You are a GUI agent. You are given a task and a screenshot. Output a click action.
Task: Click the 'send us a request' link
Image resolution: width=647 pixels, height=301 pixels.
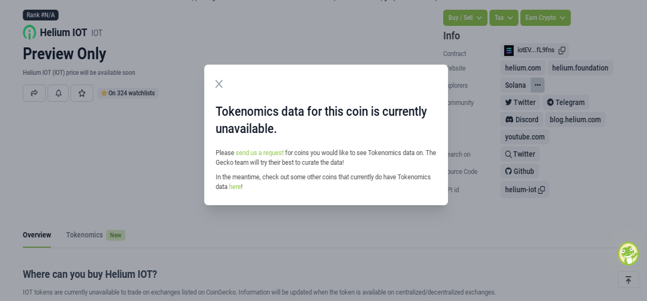point(259,153)
